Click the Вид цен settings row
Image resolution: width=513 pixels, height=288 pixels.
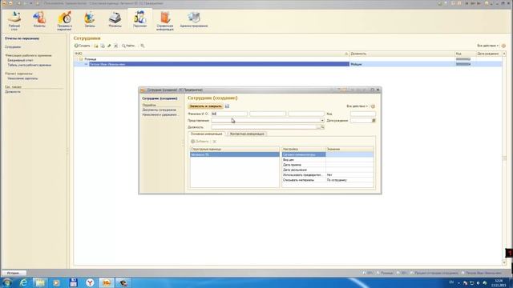pos(328,160)
